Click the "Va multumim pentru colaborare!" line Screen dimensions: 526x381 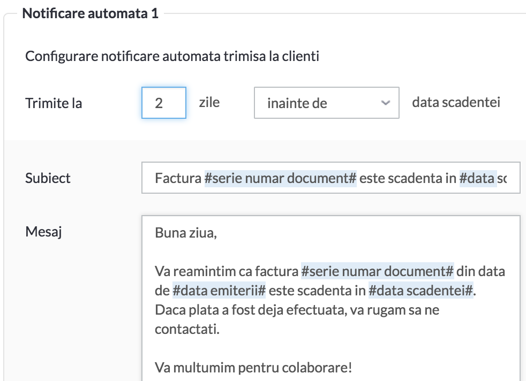tap(253, 368)
